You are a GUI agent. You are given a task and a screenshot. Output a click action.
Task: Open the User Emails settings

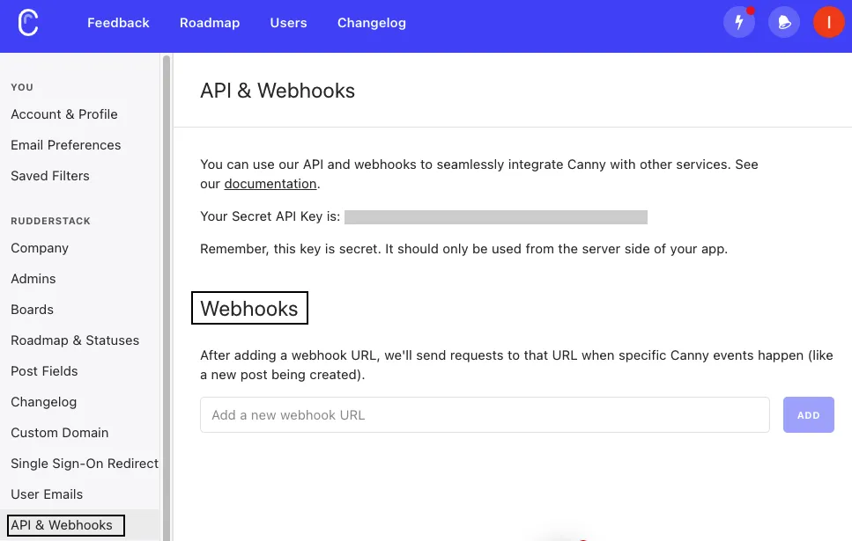click(x=47, y=495)
